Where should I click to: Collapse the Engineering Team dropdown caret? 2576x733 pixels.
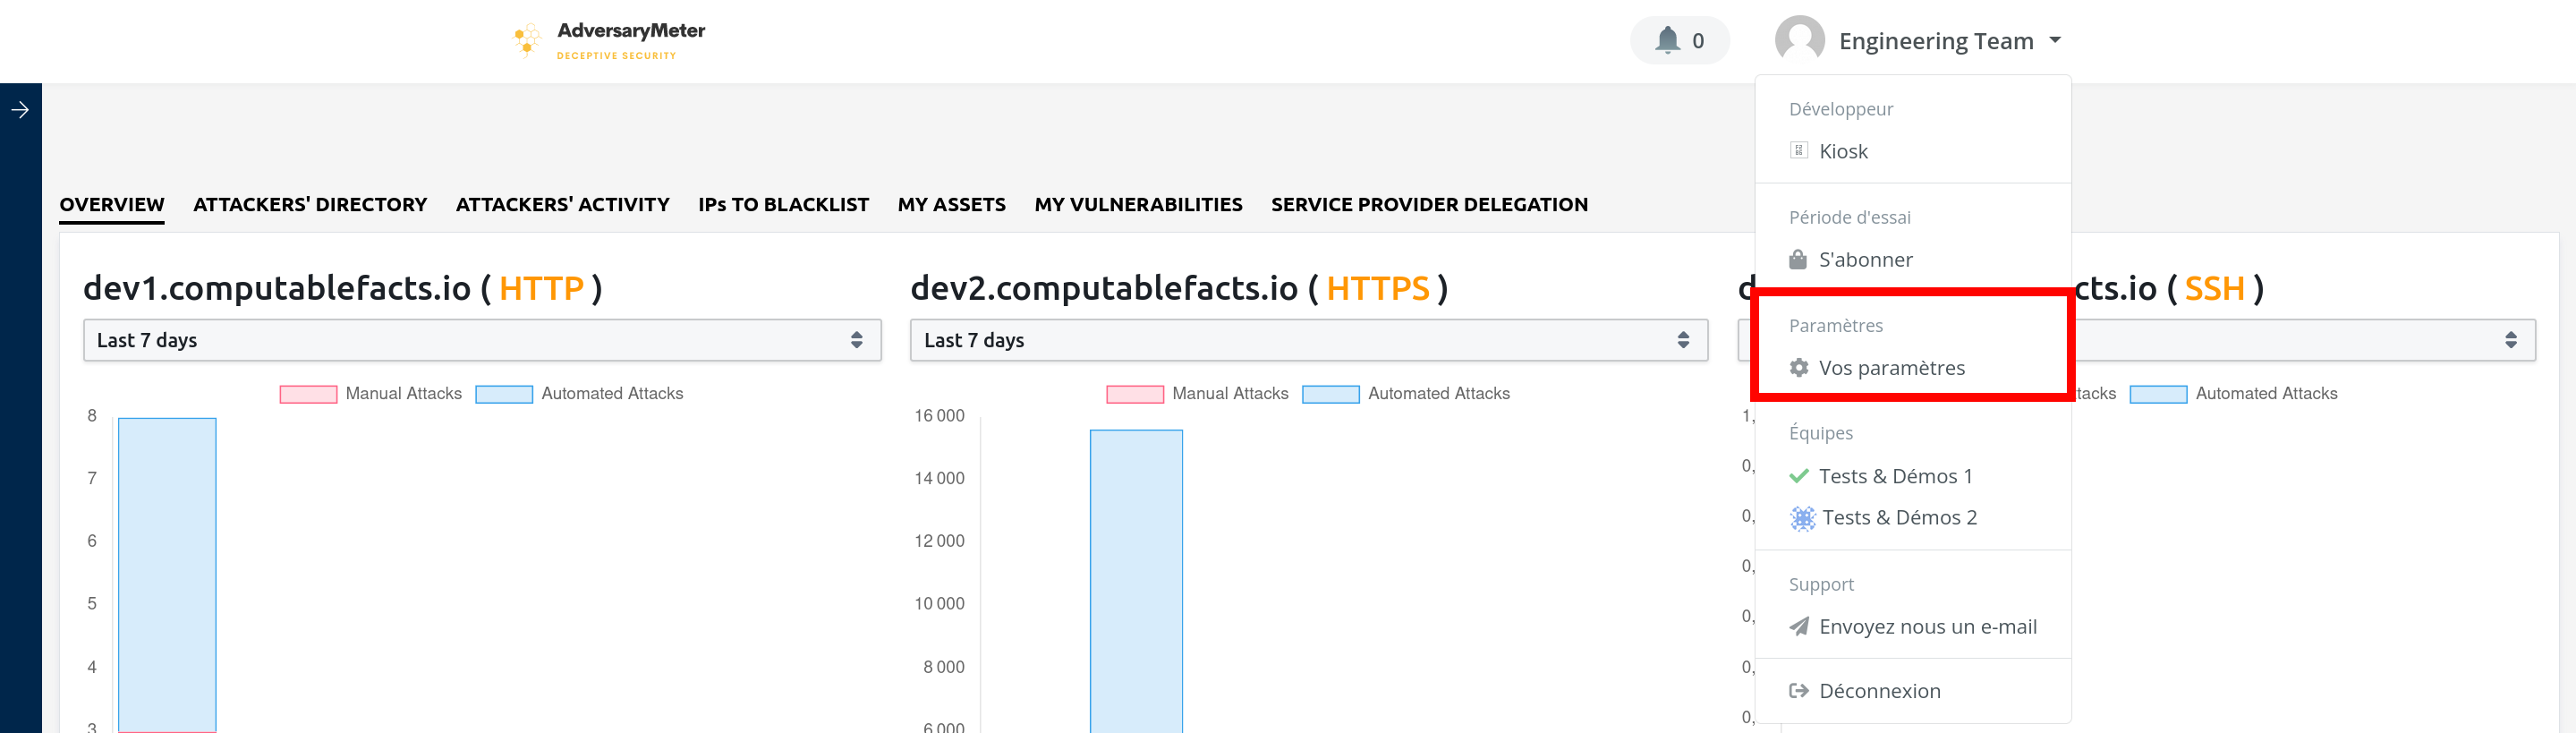[2055, 40]
